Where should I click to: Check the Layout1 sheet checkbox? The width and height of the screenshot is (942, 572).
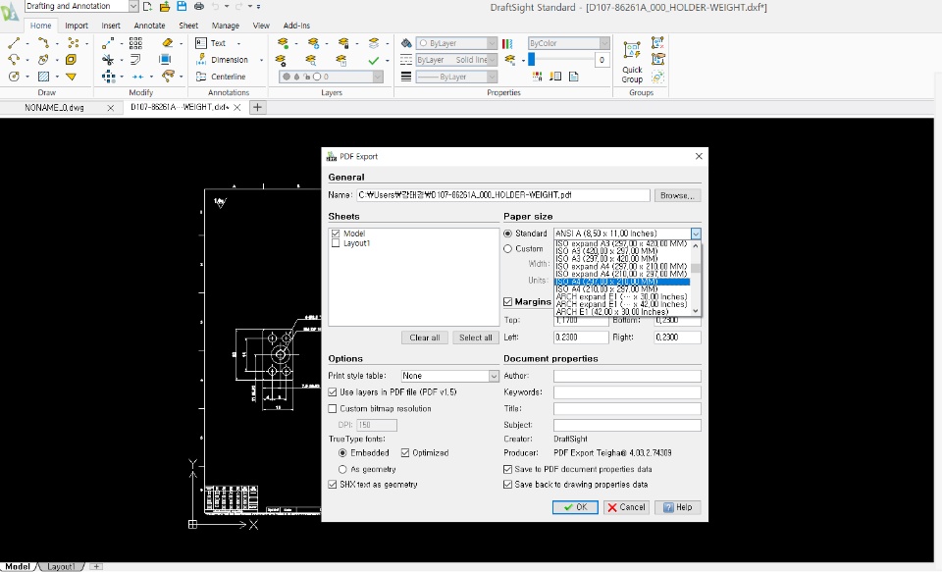coord(336,243)
